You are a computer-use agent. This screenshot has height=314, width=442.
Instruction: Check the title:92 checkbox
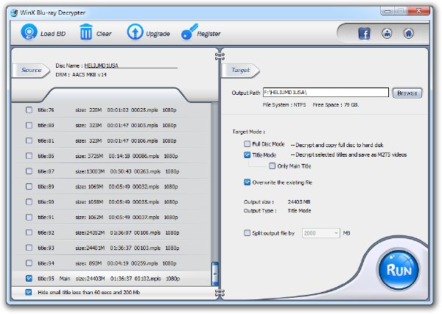pyautogui.click(x=29, y=232)
